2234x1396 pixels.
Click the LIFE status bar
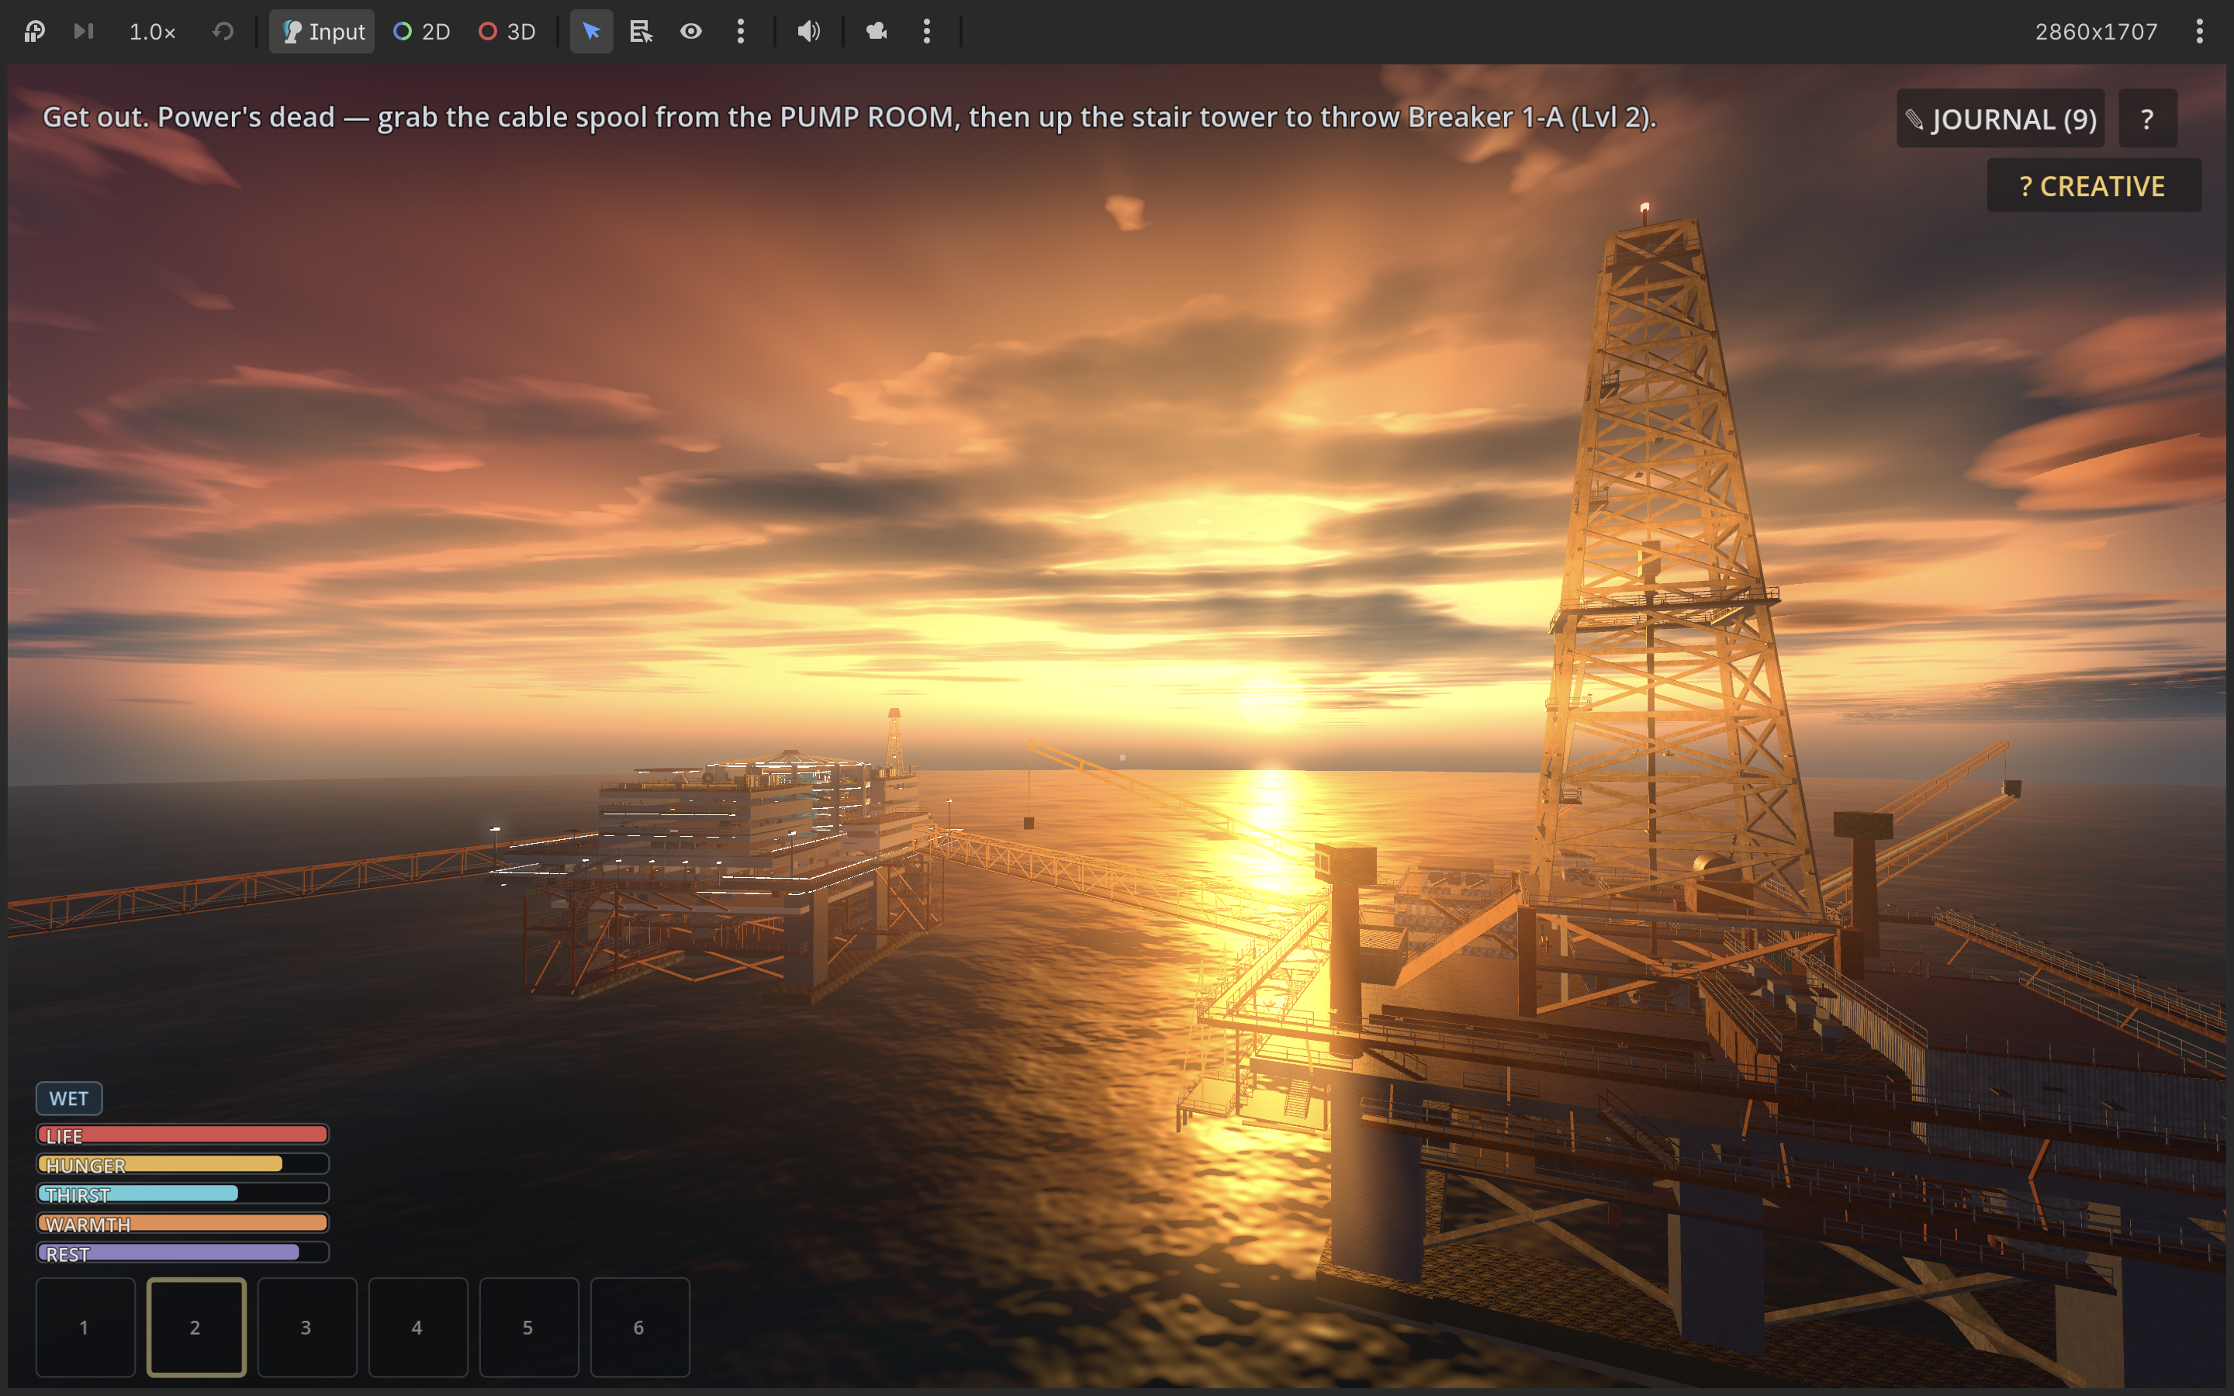click(183, 1135)
